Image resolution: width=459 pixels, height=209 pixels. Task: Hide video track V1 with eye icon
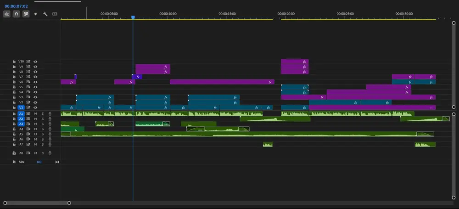35,107
